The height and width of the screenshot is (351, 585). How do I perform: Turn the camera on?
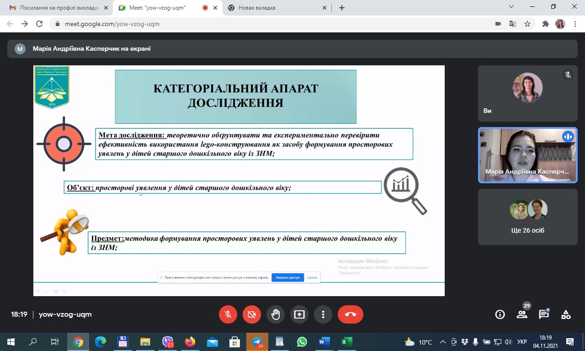pos(252,314)
